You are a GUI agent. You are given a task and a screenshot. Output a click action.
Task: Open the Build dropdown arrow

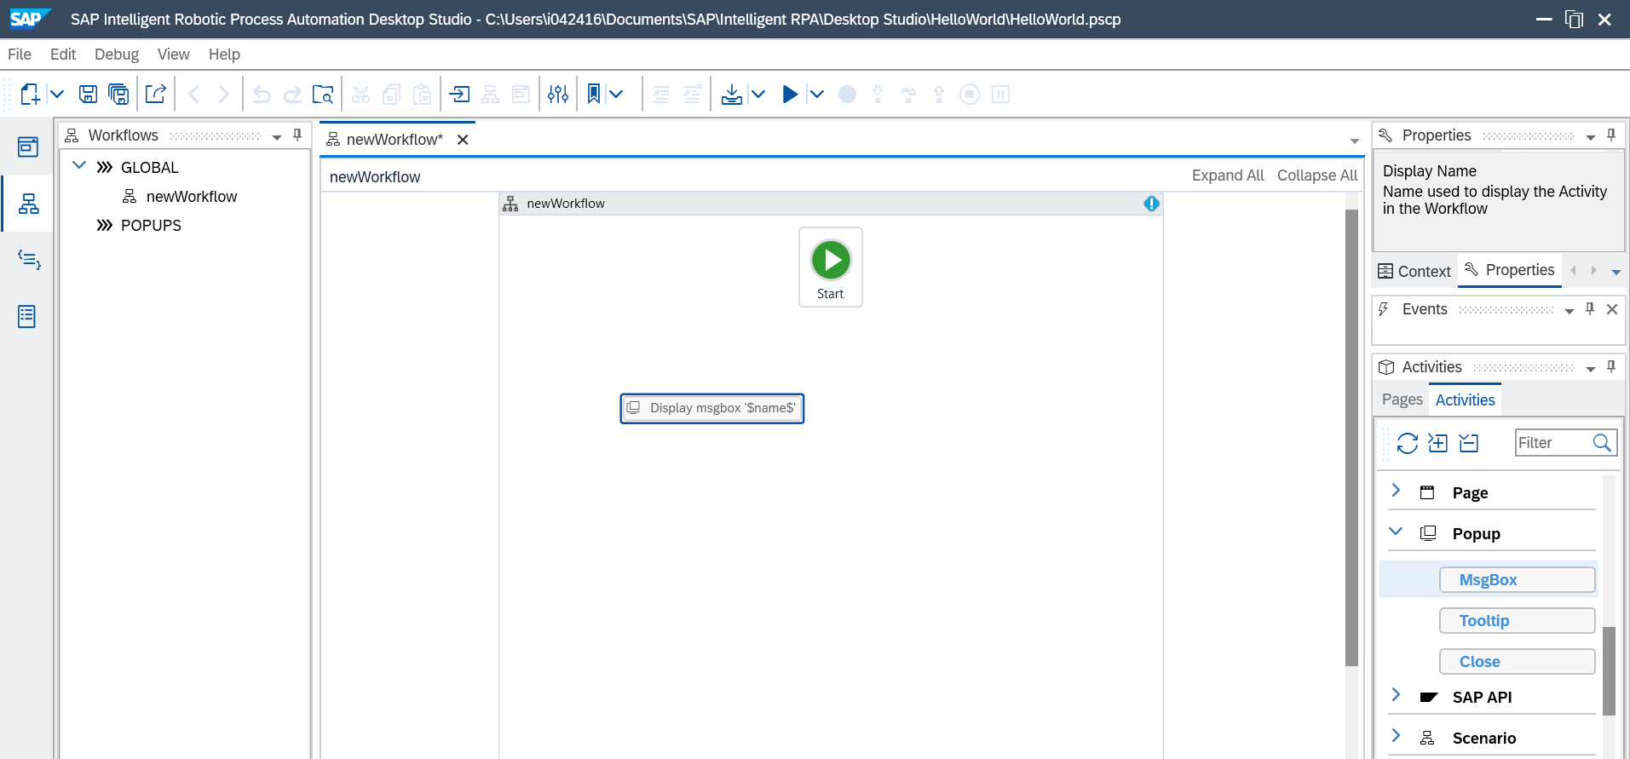coord(758,94)
